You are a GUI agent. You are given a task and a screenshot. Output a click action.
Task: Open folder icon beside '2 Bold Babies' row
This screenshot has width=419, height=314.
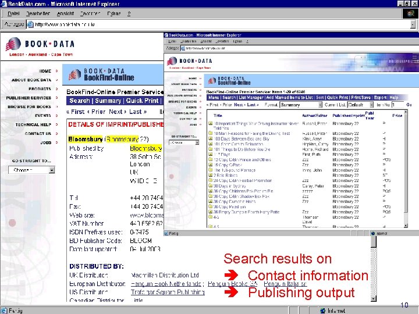point(210,175)
